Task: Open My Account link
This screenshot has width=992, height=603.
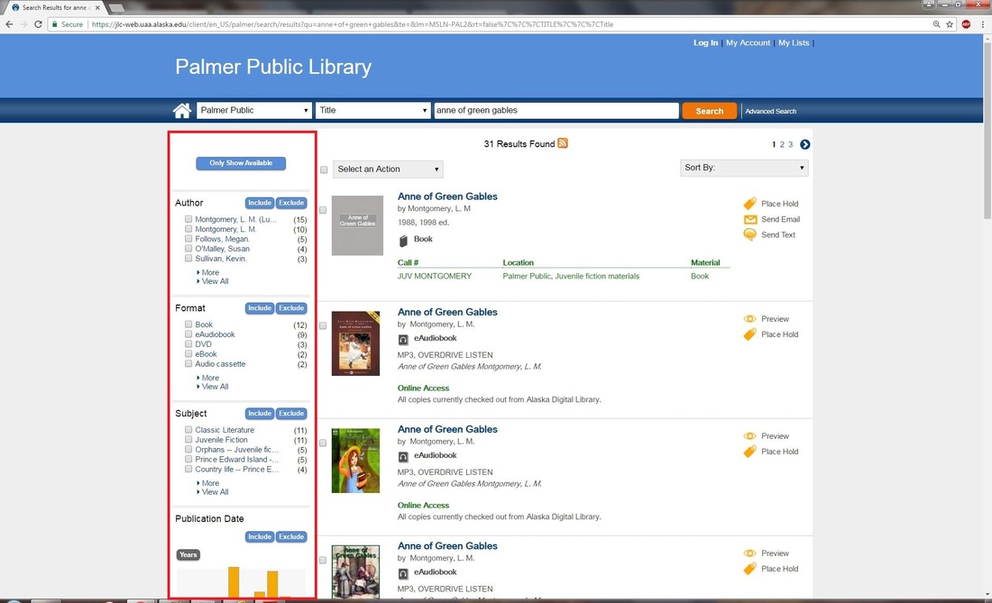Action: [x=748, y=43]
